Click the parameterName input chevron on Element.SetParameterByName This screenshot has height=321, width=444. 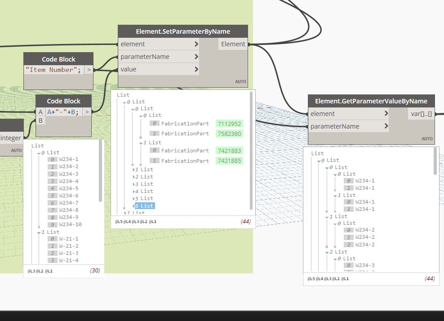pos(196,56)
